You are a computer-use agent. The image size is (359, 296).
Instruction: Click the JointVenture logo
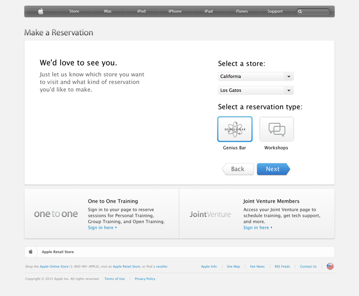[211, 214]
